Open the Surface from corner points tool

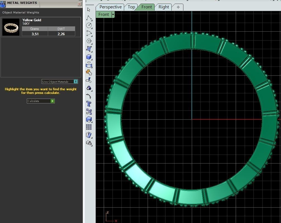pos(89,49)
